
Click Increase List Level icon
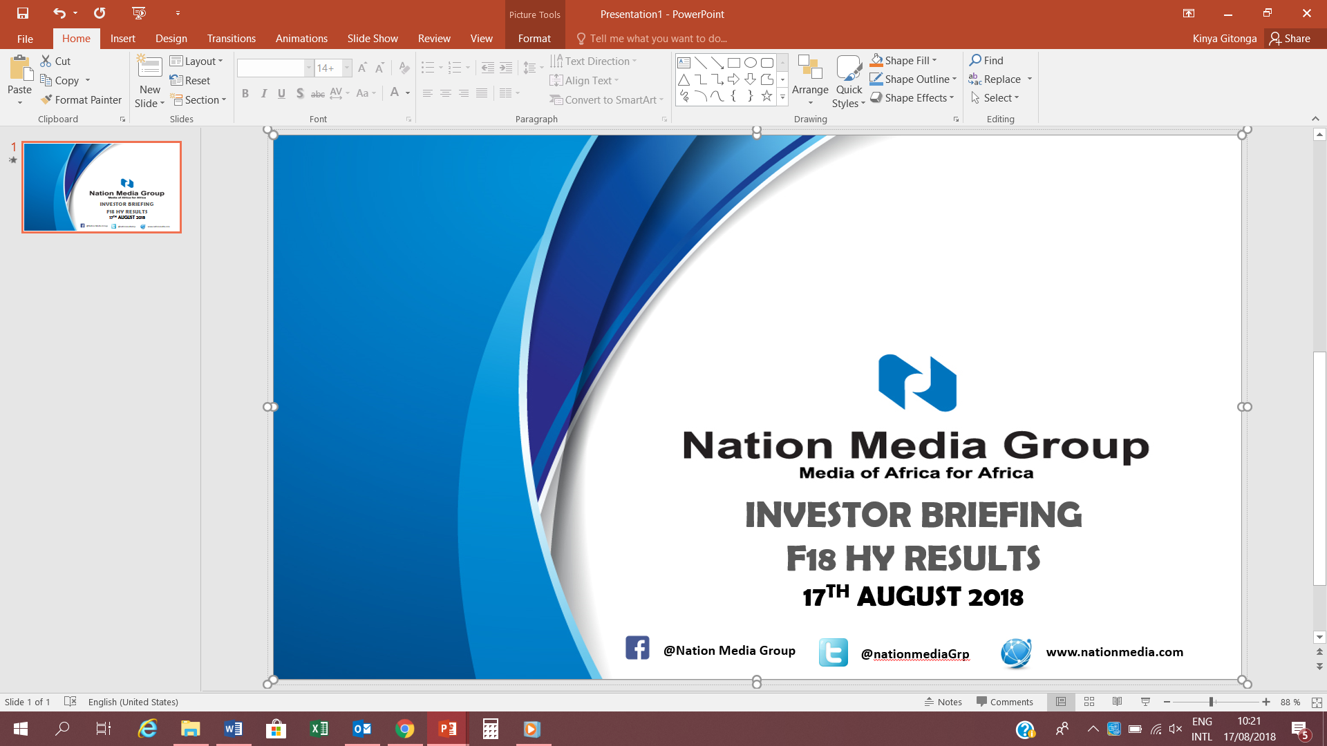pos(506,68)
